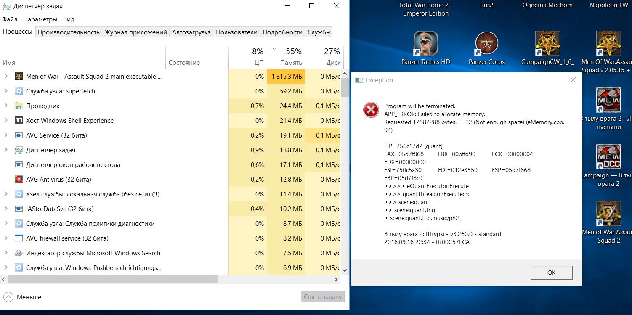Screen dimensions: 632x315
Task: Click the vertical scrollbar down arrow
Action: [345, 271]
